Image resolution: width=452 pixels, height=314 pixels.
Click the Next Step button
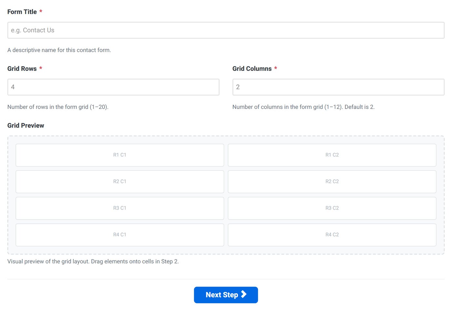pyautogui.click(x=226, y=295)
